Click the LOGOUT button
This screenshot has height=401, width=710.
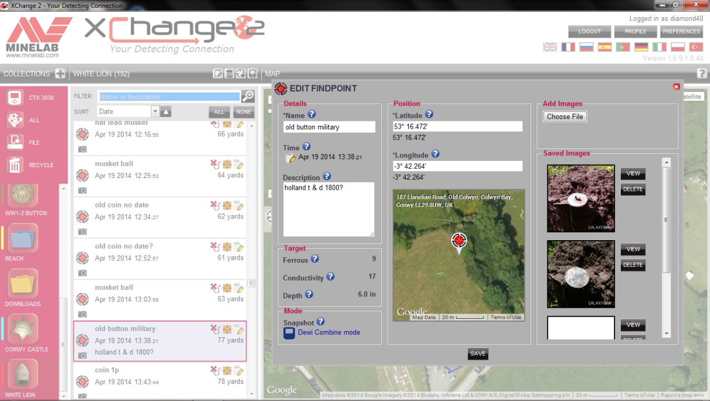[590, 32]
